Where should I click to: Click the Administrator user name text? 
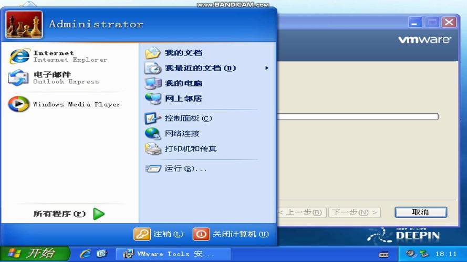pyautogui.click(x=96, y=24)
